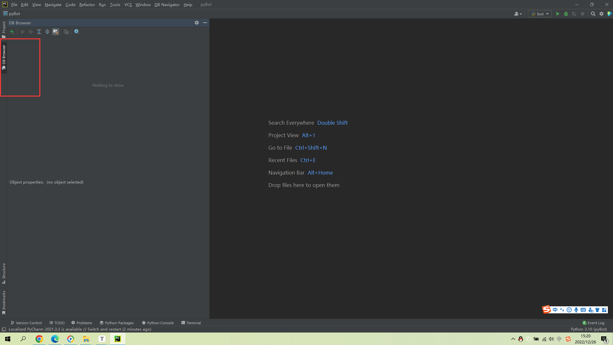Open Version Control tool window
Screen dimensions: 613x345
pos(27,323)
